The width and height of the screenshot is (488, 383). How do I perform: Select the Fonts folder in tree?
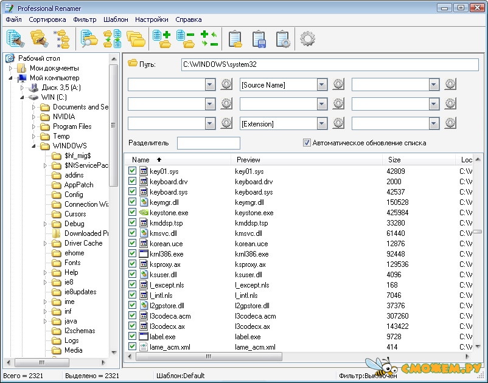(72, 263)
